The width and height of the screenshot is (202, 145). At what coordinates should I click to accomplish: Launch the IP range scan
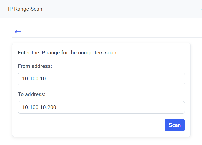point(175,125)
